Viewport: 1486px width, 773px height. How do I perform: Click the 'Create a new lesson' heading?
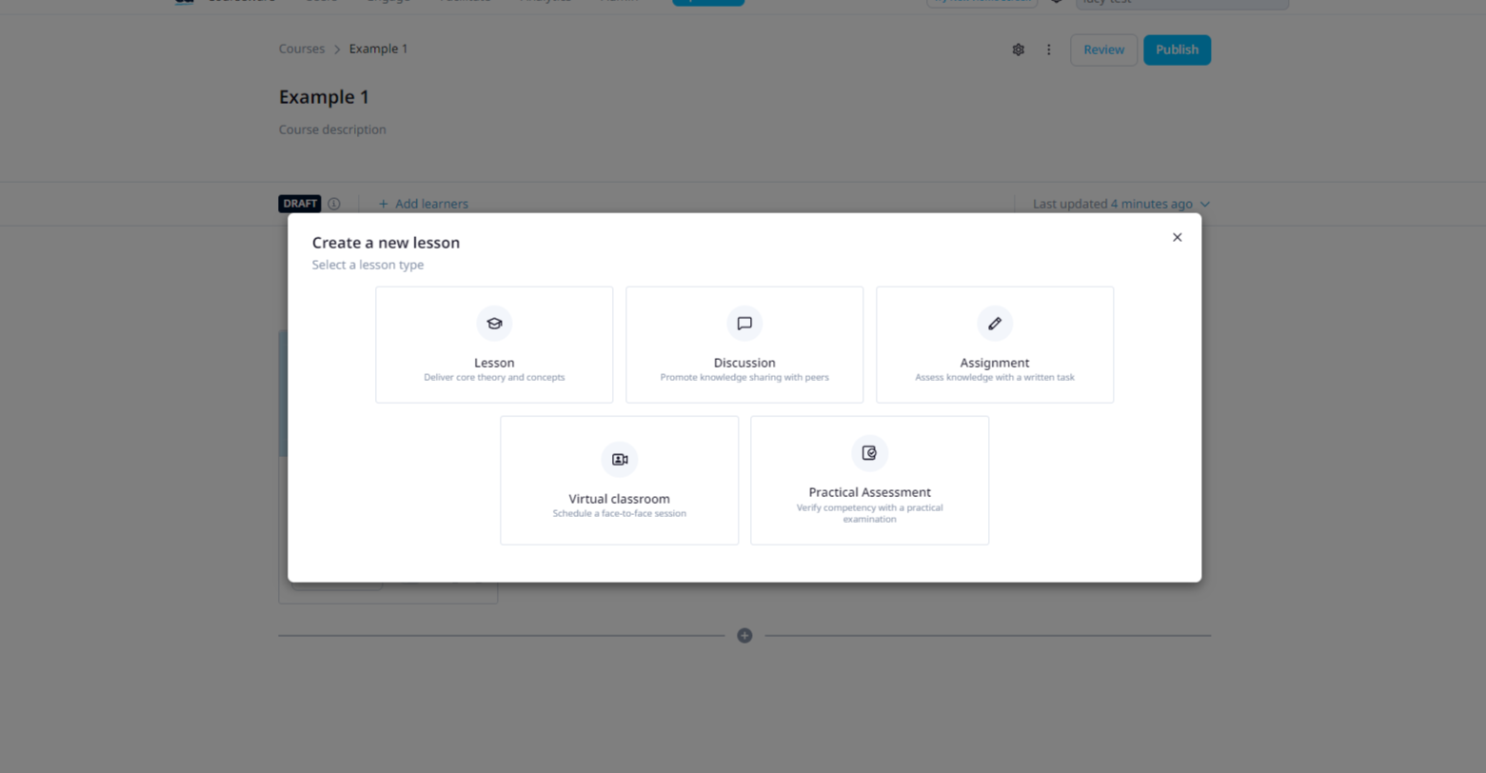coord(386,243)
